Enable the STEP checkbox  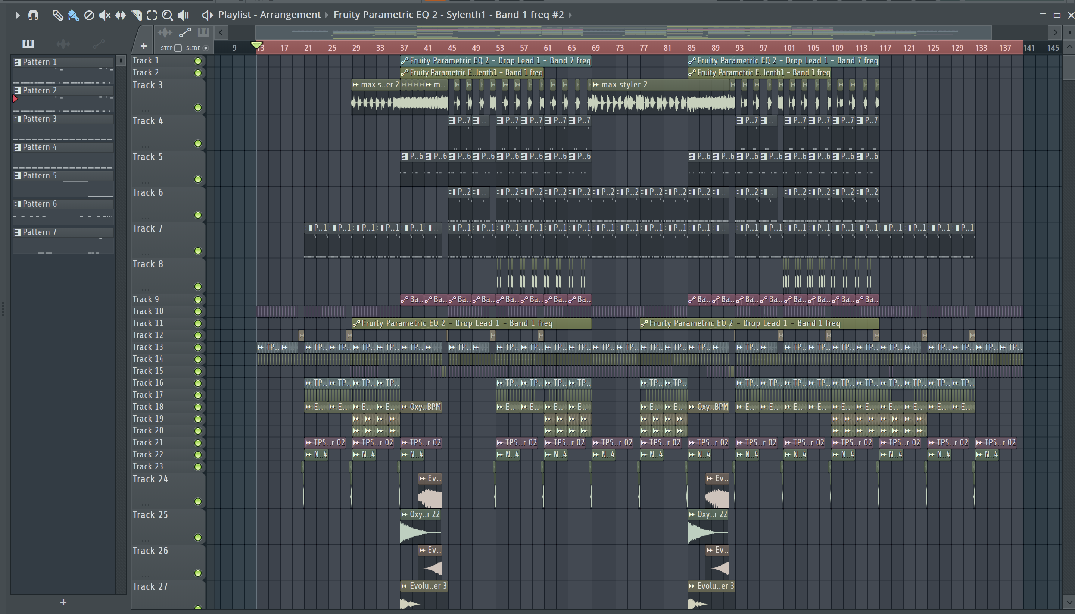(x=178, y=48)
